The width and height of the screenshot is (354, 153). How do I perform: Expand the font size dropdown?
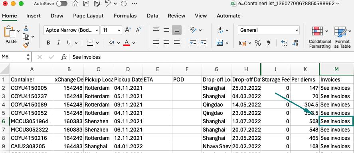[x=119, y=30]
